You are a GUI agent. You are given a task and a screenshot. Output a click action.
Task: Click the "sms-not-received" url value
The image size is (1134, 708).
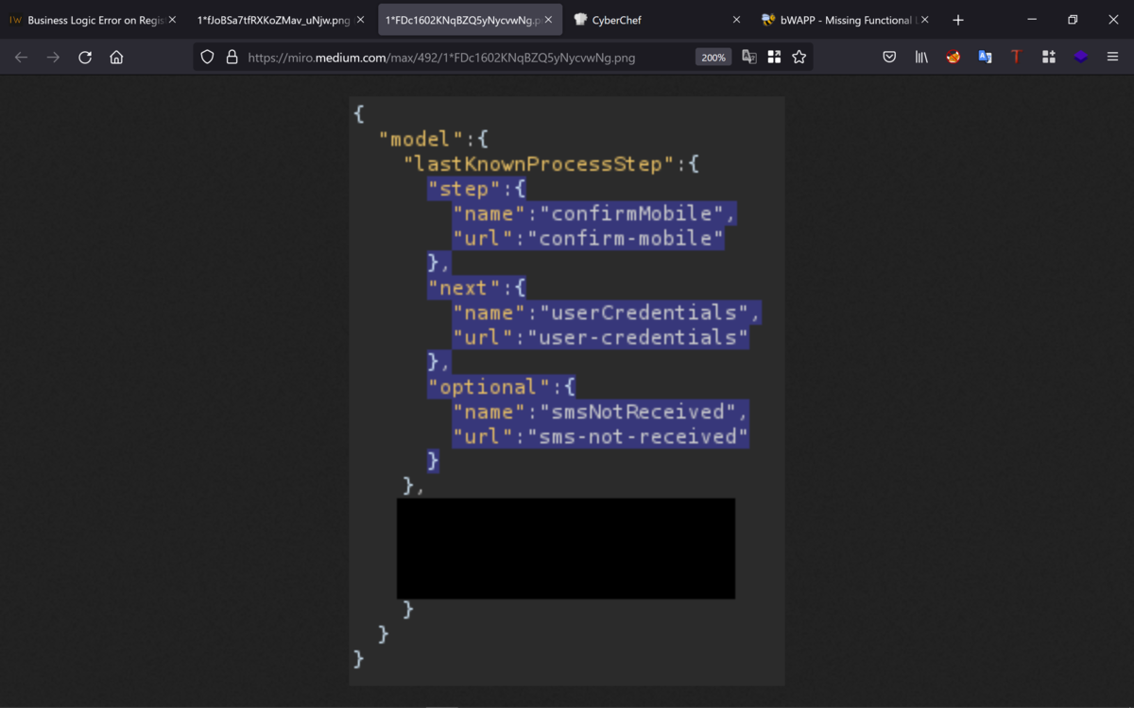[x=638, y=436]
